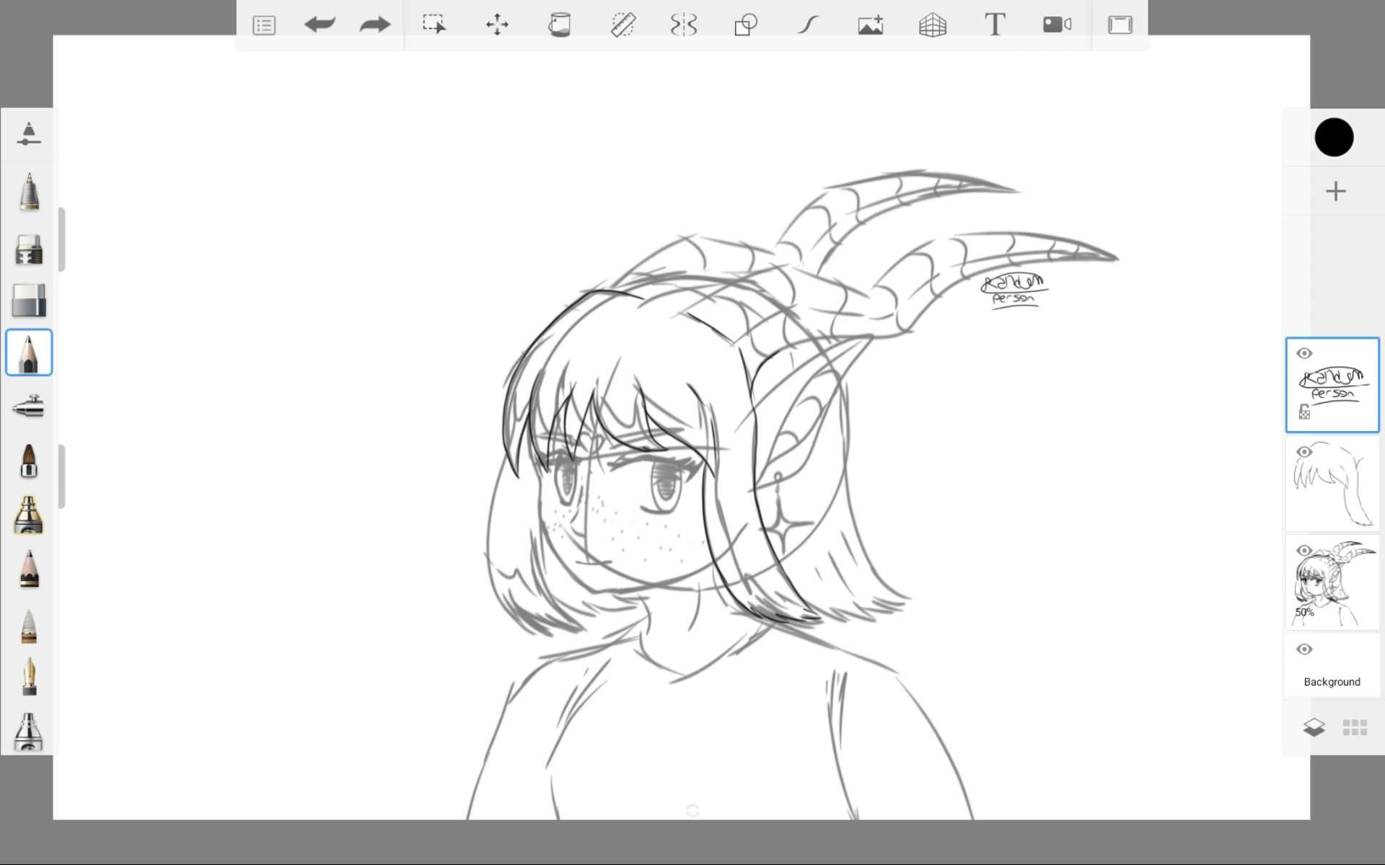Select the Fill bucket tool
Viewport: 1385px width, 865px height.
coord(560,24)
